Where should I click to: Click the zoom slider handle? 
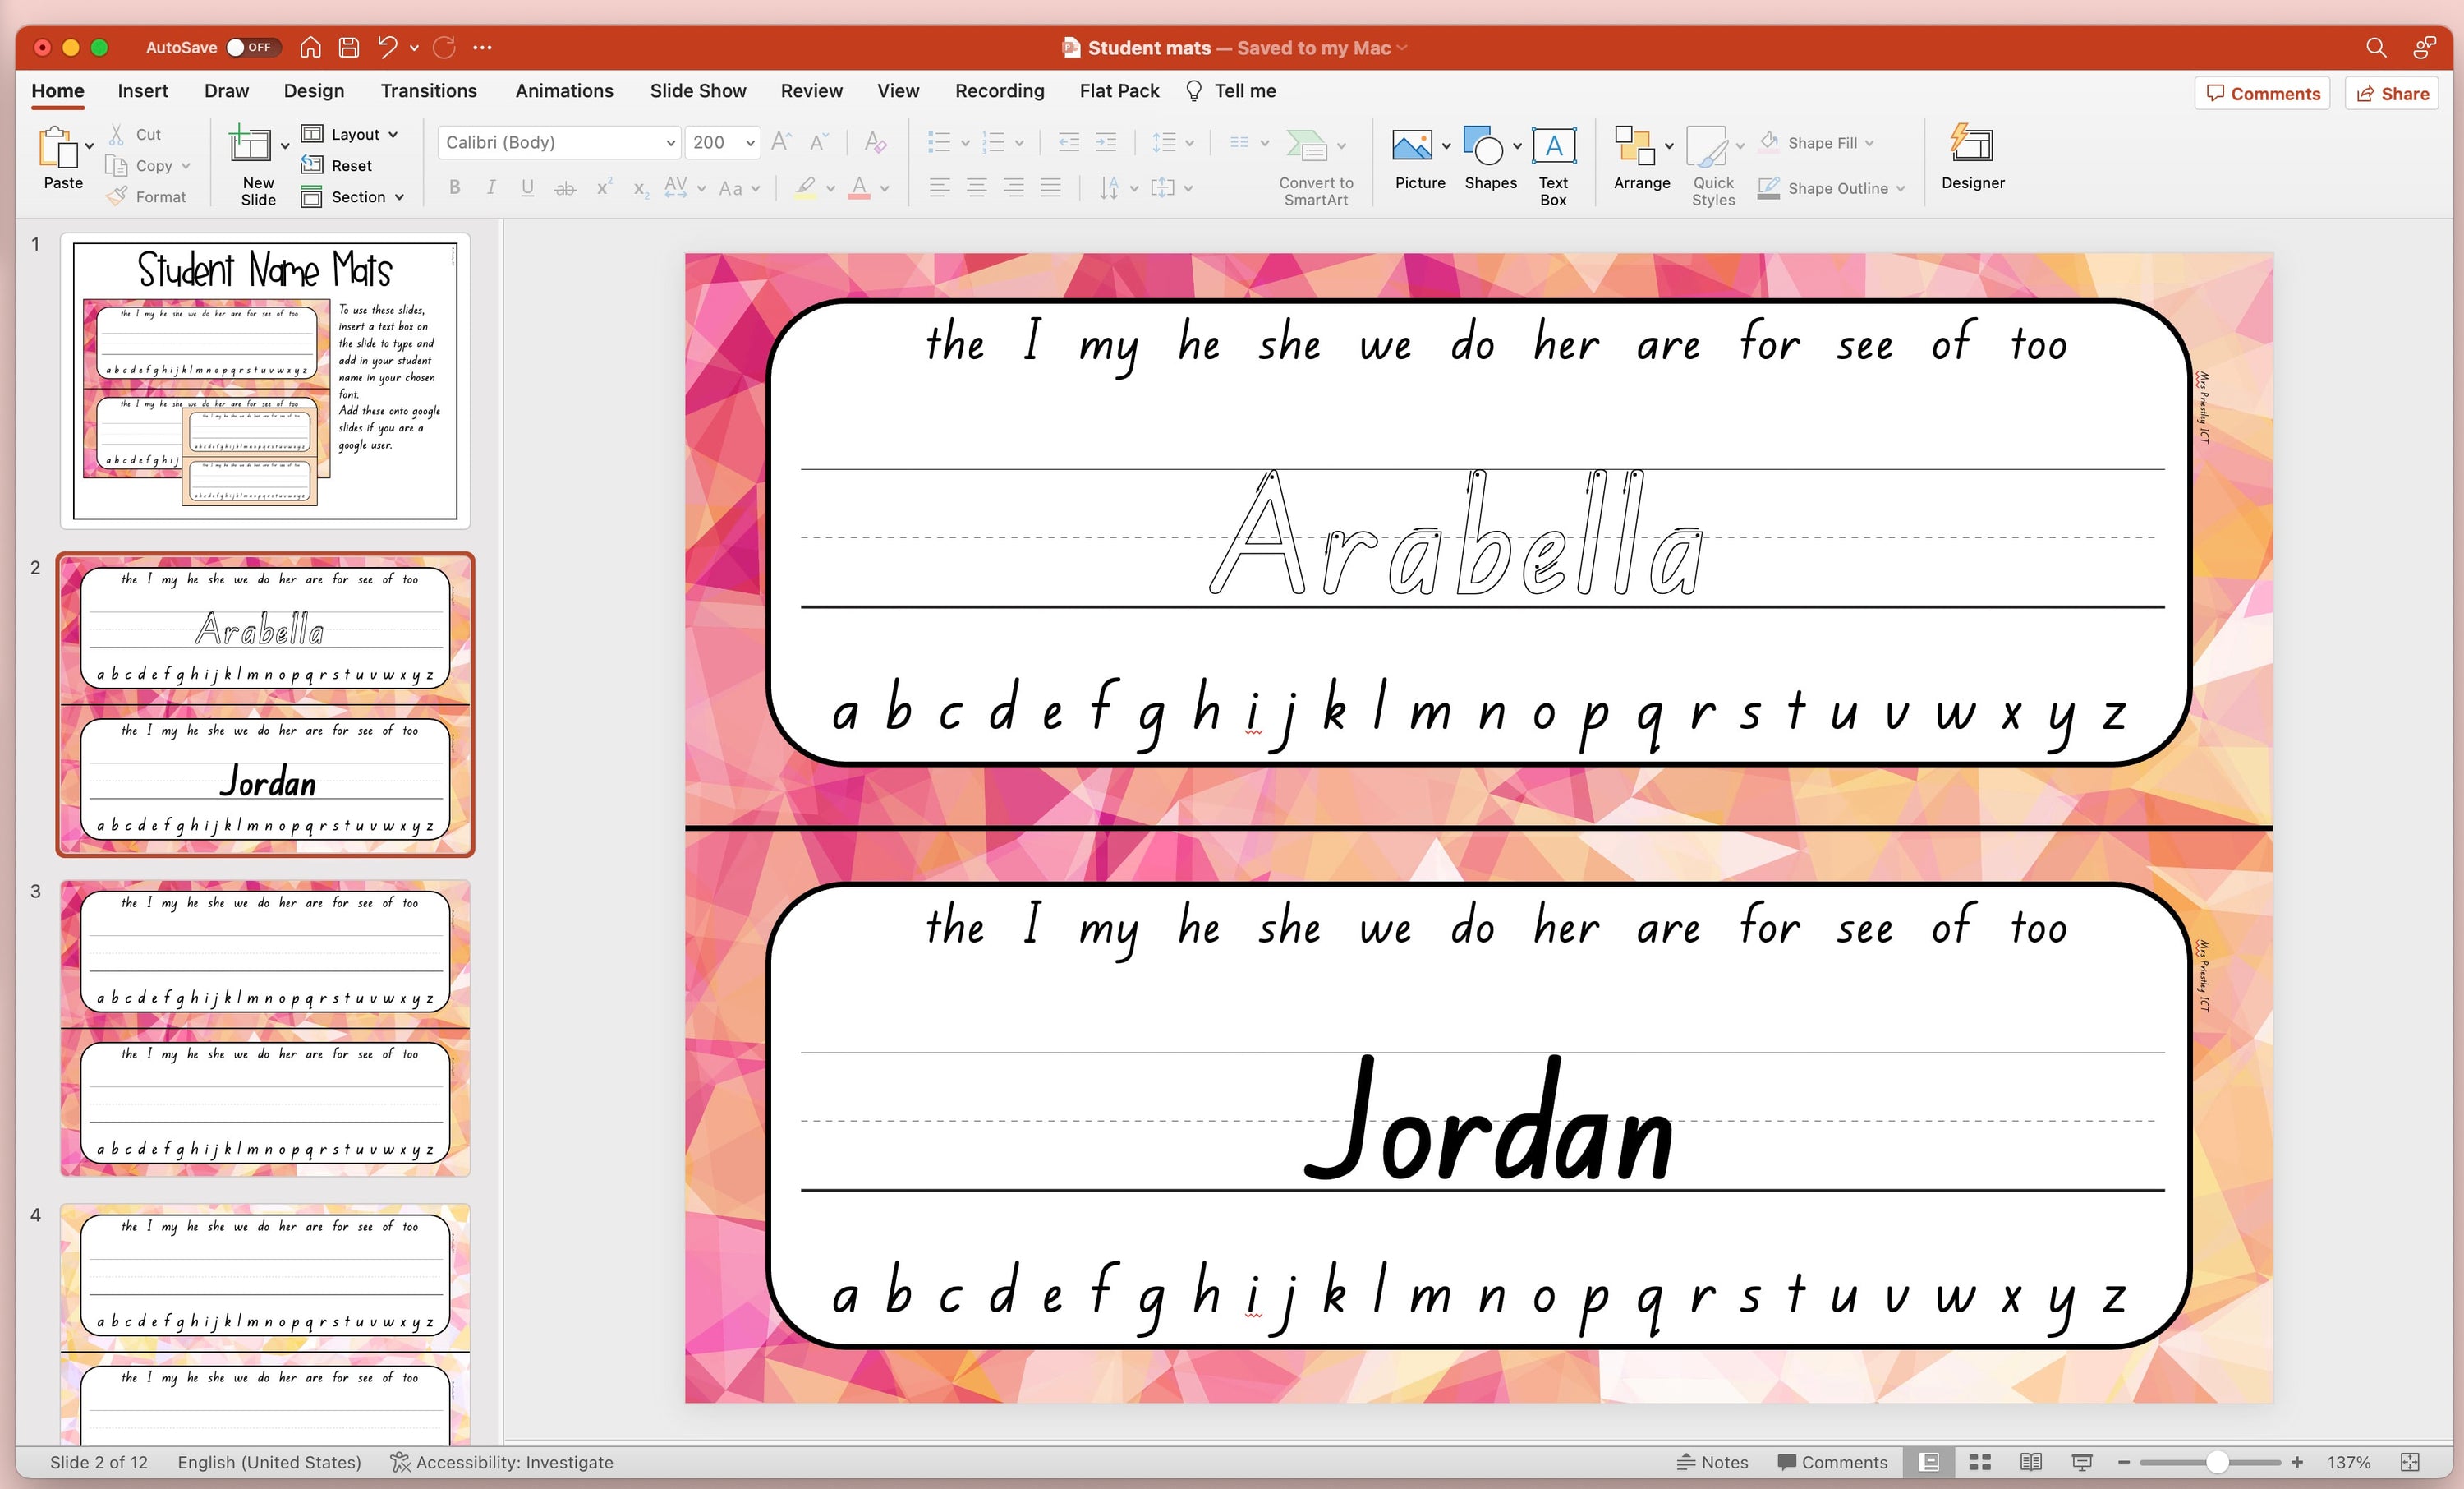[x=2217, y=1462]
